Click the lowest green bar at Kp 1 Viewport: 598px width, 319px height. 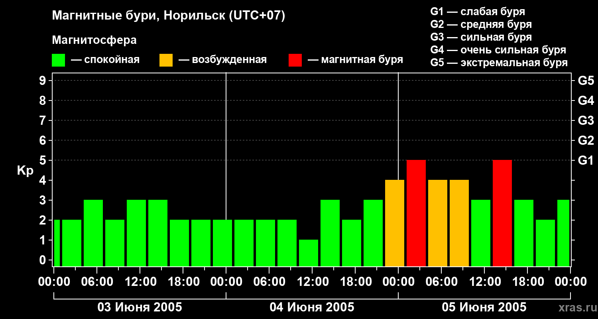[x=309, y=253]
